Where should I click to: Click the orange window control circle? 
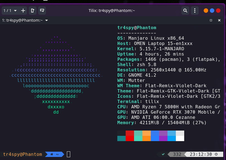pos(206,10)
